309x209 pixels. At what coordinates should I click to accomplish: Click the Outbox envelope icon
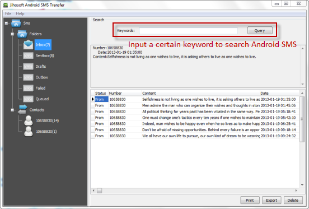pyautogui.click(x=28, y=77)
